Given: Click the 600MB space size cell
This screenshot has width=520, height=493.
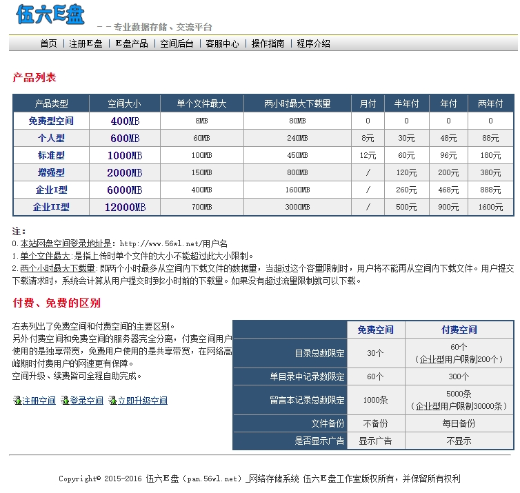Looking at the screenshot, I should (x=125, y=139).
